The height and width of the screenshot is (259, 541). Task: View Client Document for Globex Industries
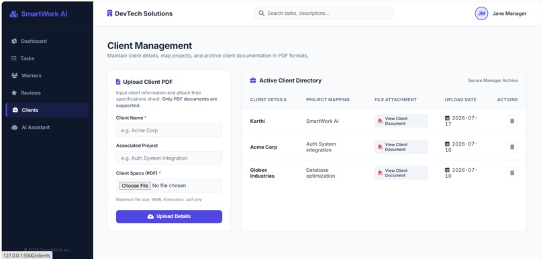coord(401,173)
